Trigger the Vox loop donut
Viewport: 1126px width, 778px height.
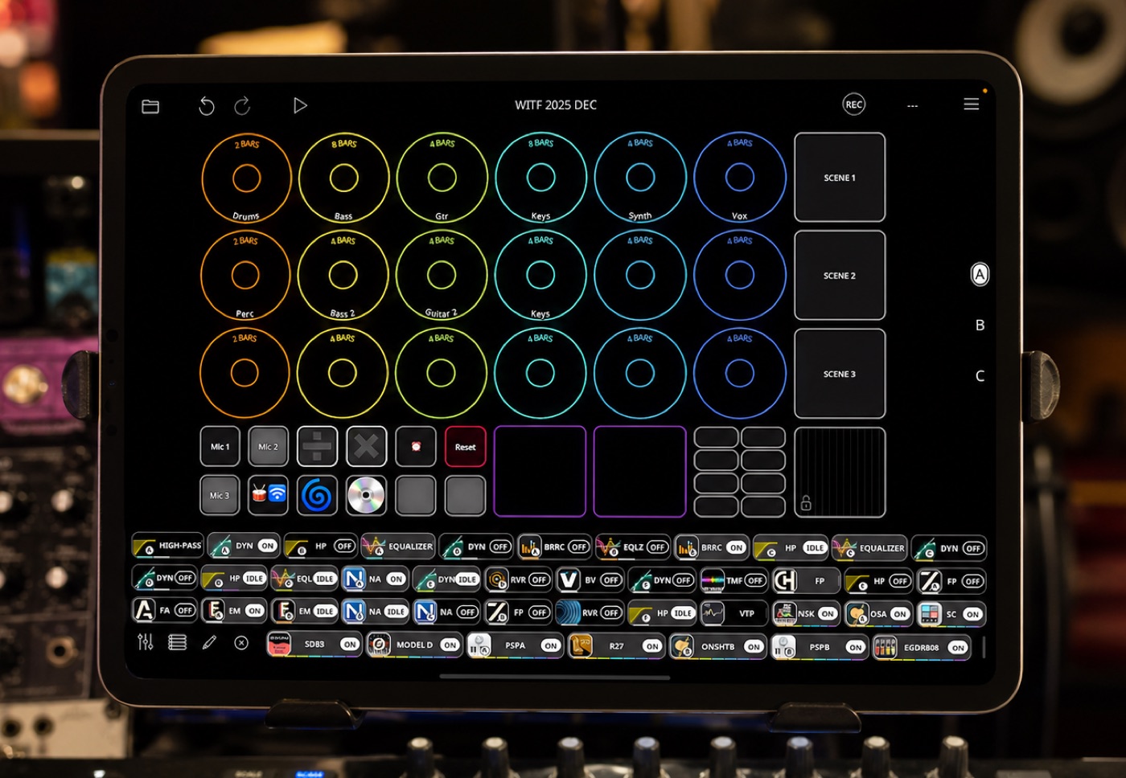pos(740,177)
